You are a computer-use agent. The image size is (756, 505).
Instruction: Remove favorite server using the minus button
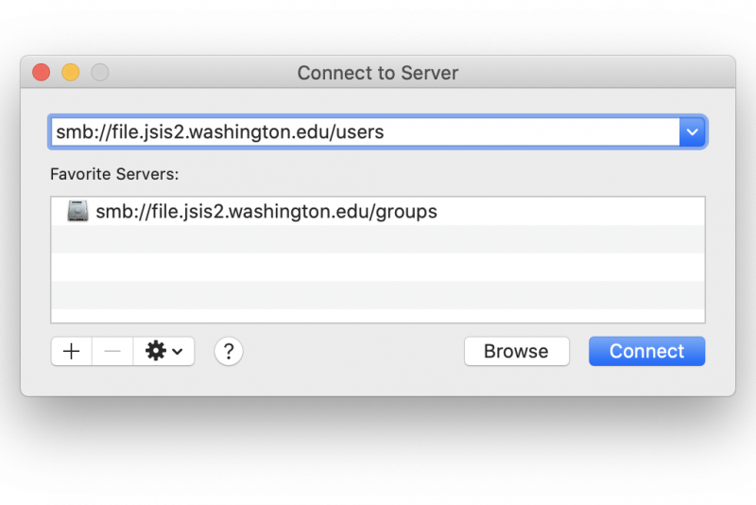click(x=112, y=351)
